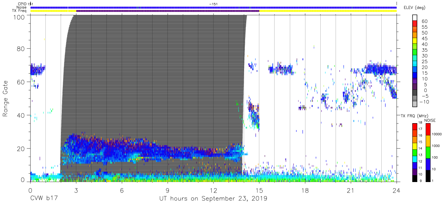Click the 'ELEV (deg)' colorbar title
The width and height of the screenshot is (446, 206).
pos(415,7)
